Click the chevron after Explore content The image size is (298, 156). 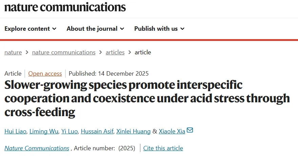coord(54,29)
